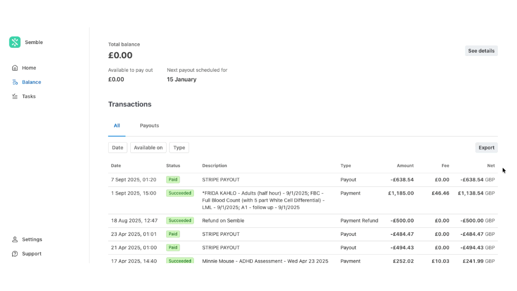Open Home from the left sidebar
Image resolution: width=517 pixels, height=291 pixels.
[x=15, y=67]
